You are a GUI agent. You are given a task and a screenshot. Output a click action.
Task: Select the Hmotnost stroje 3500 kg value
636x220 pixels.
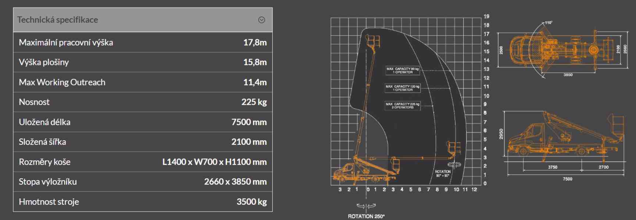click(251, 202)
